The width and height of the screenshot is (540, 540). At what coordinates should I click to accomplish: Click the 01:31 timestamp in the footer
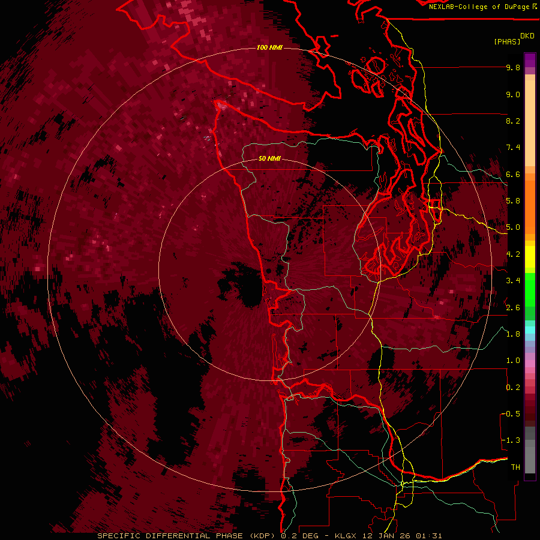429,536
